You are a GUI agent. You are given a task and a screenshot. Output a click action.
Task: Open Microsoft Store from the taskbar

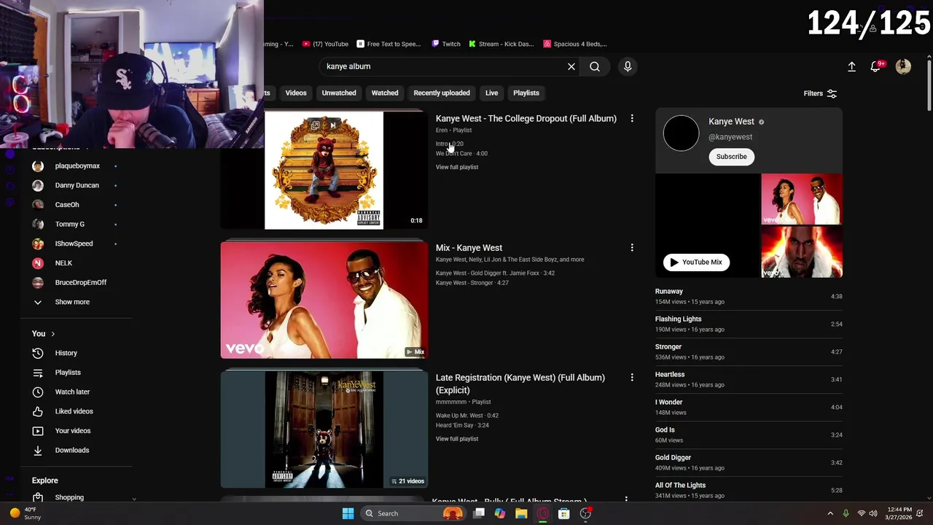pos(563,513)
